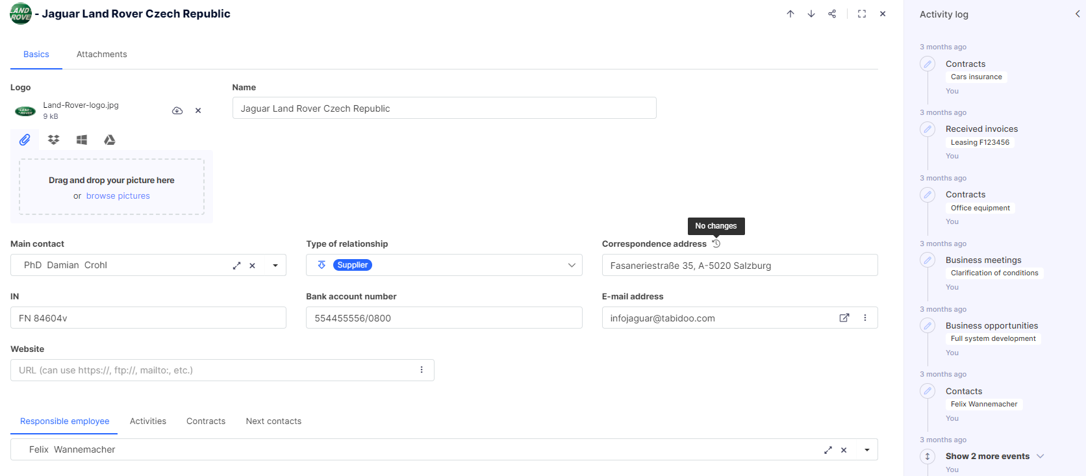Go to previous record with up arrow
Viewport: 1086px width, 476px height.
790,14
